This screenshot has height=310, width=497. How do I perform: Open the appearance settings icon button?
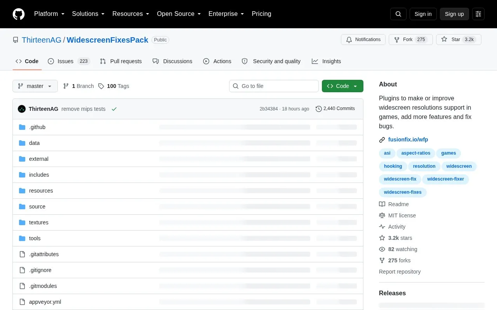tap(478, 14)
